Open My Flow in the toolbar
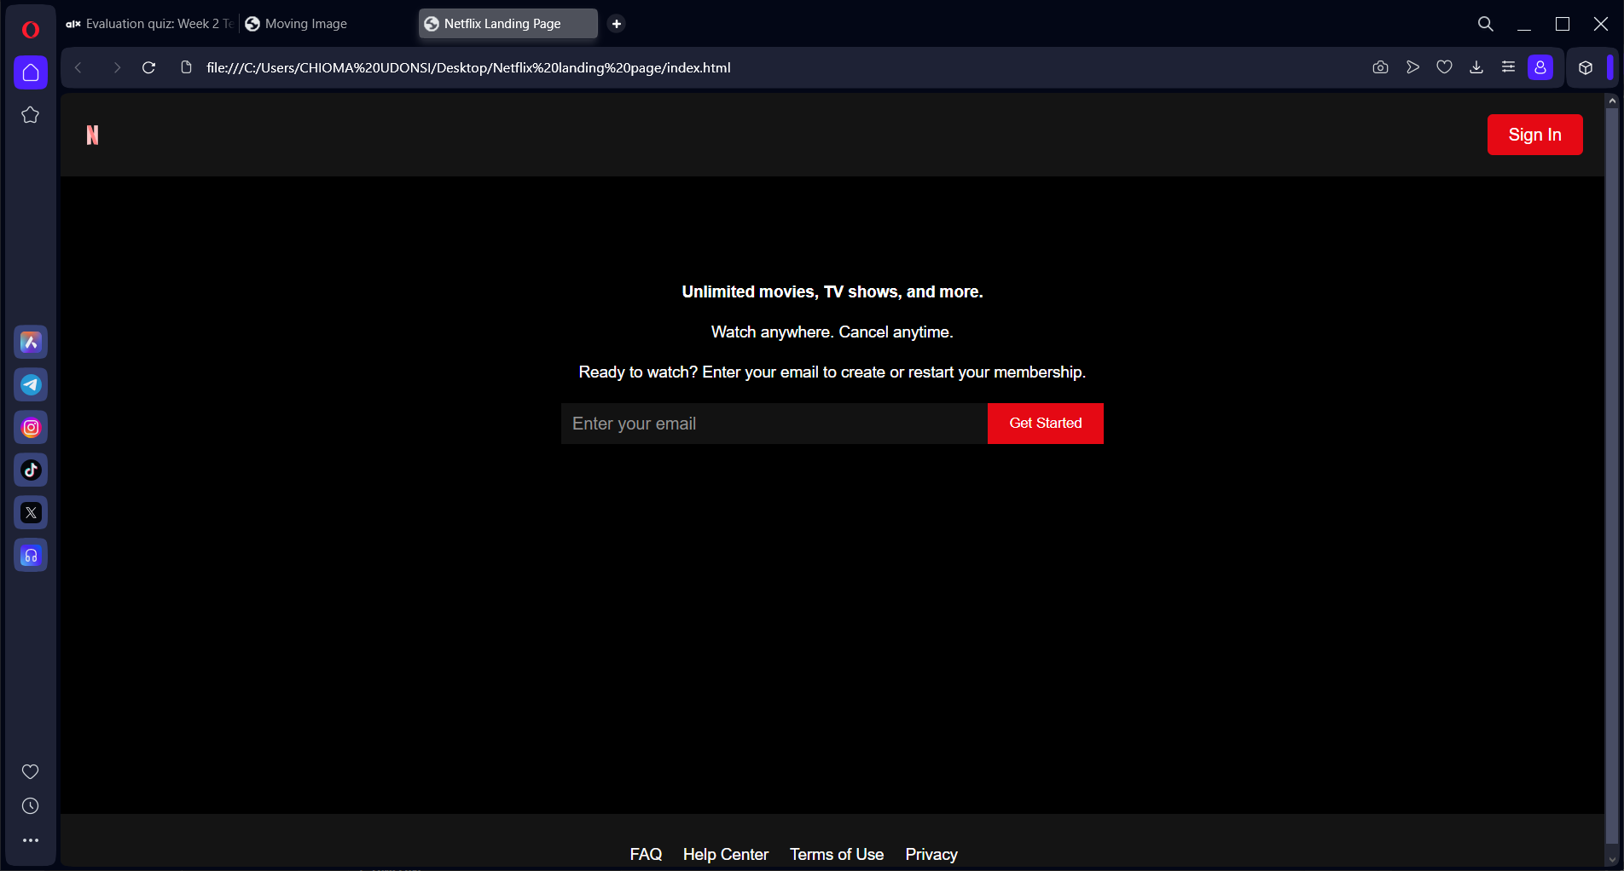Screen dimensions: 1624x871 pos(1412,67)
